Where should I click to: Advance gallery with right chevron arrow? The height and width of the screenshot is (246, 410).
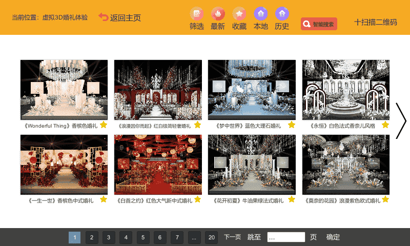(401, 121)
